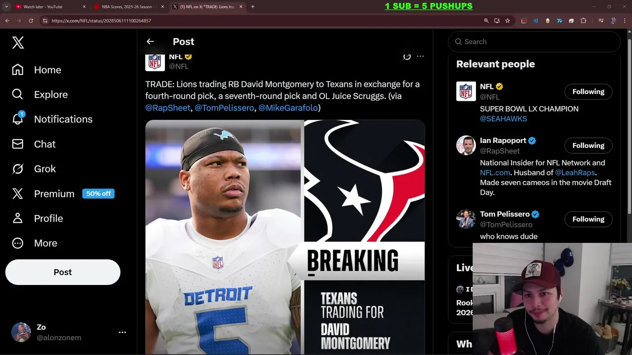632x355 pixels.
Task: Click the install app icon
Action: click(497, 21)
